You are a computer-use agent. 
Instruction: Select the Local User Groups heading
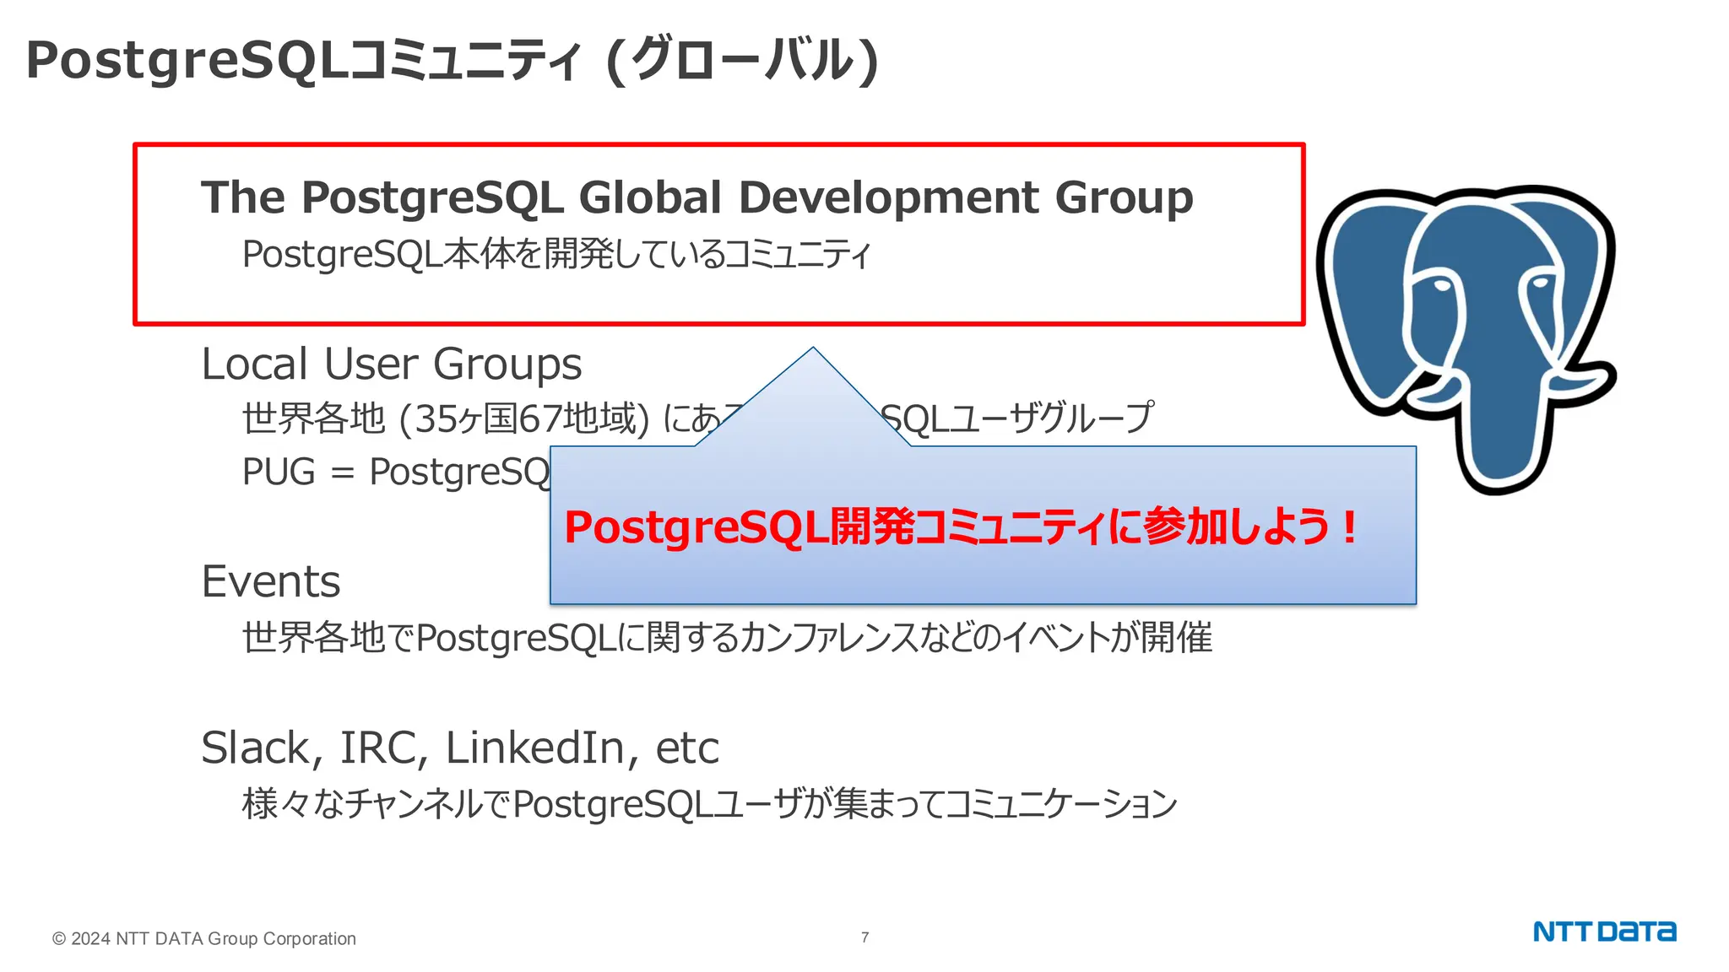(x=391, y=364)
